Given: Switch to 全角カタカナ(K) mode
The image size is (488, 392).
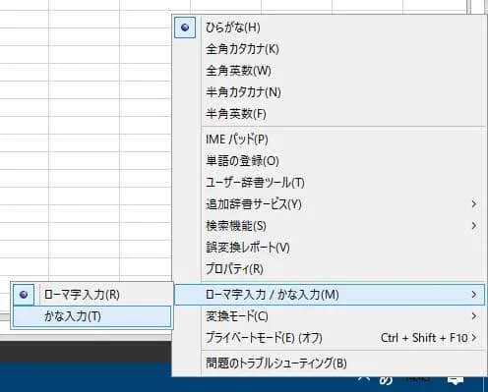Looking at the screenshot, I should [330, 49].
